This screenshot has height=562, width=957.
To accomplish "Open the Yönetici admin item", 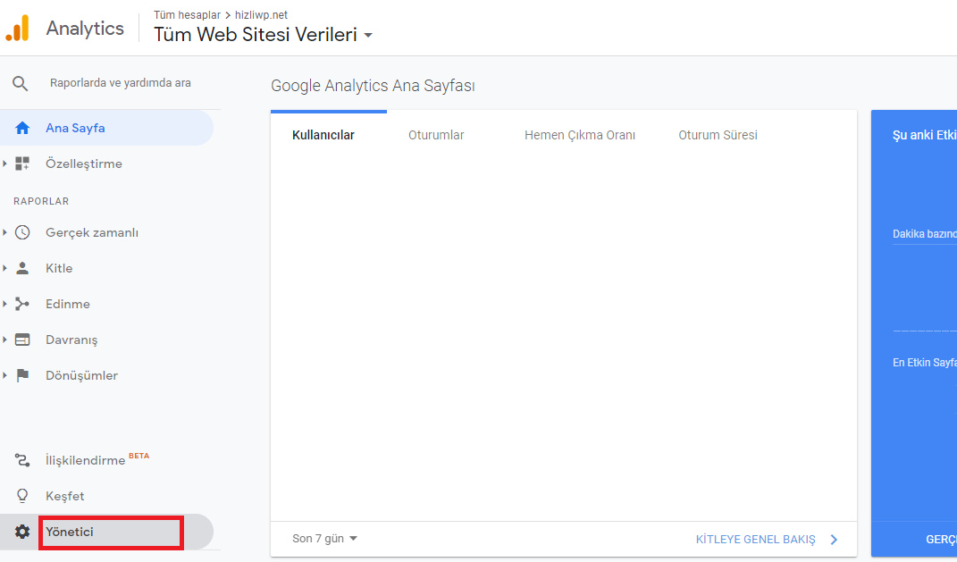I will click(107, 533).
